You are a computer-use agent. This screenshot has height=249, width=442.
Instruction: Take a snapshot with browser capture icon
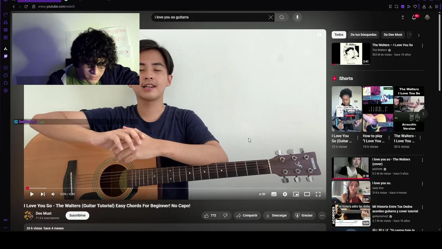click(x=396, y=7)
